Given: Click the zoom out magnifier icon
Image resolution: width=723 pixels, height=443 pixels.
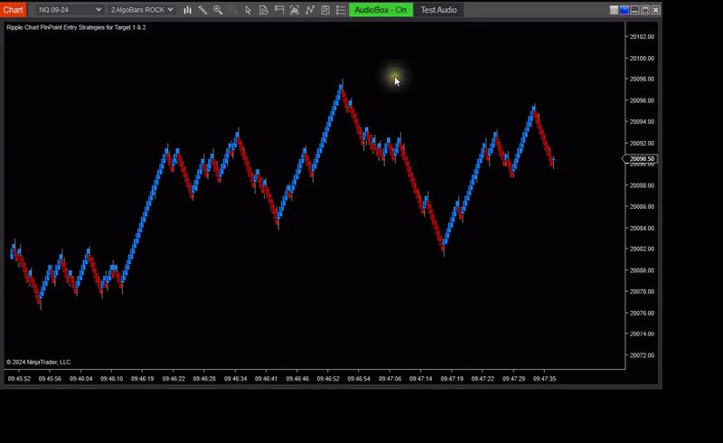Looking at the screenshot, I should [233, 10].
